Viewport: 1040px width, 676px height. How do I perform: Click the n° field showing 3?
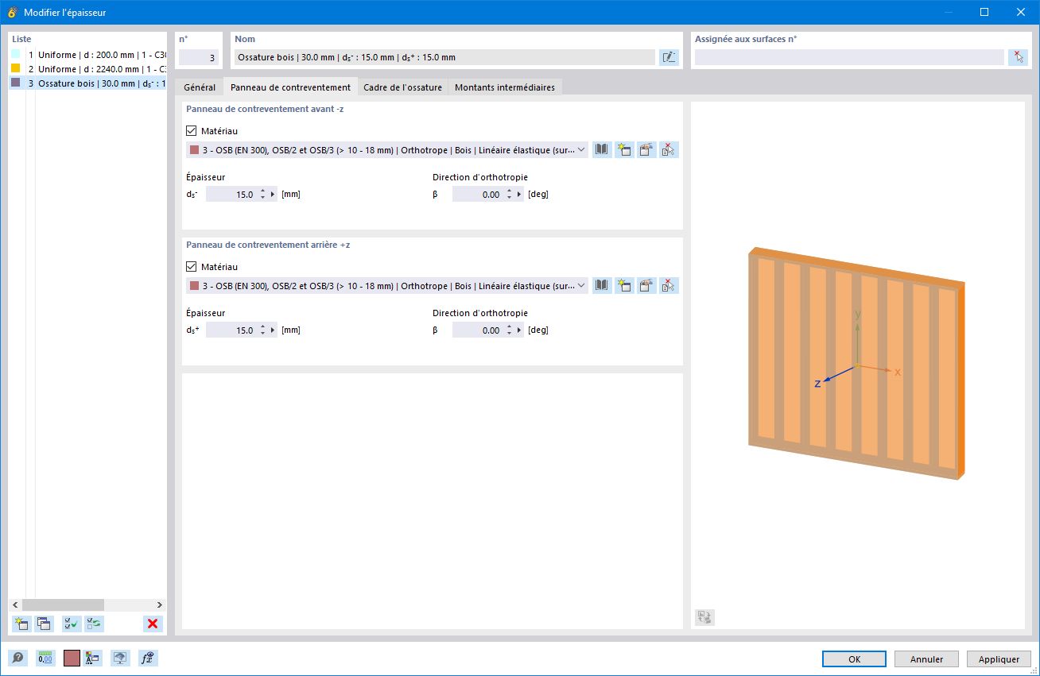click(198, 57)
